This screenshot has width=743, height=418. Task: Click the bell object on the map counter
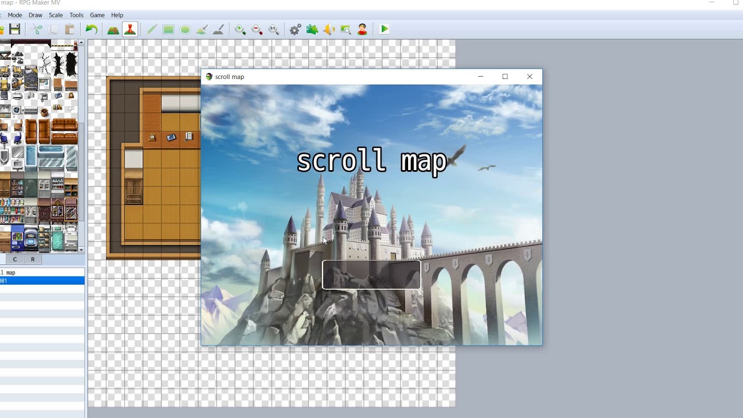(x=152, y=138)
